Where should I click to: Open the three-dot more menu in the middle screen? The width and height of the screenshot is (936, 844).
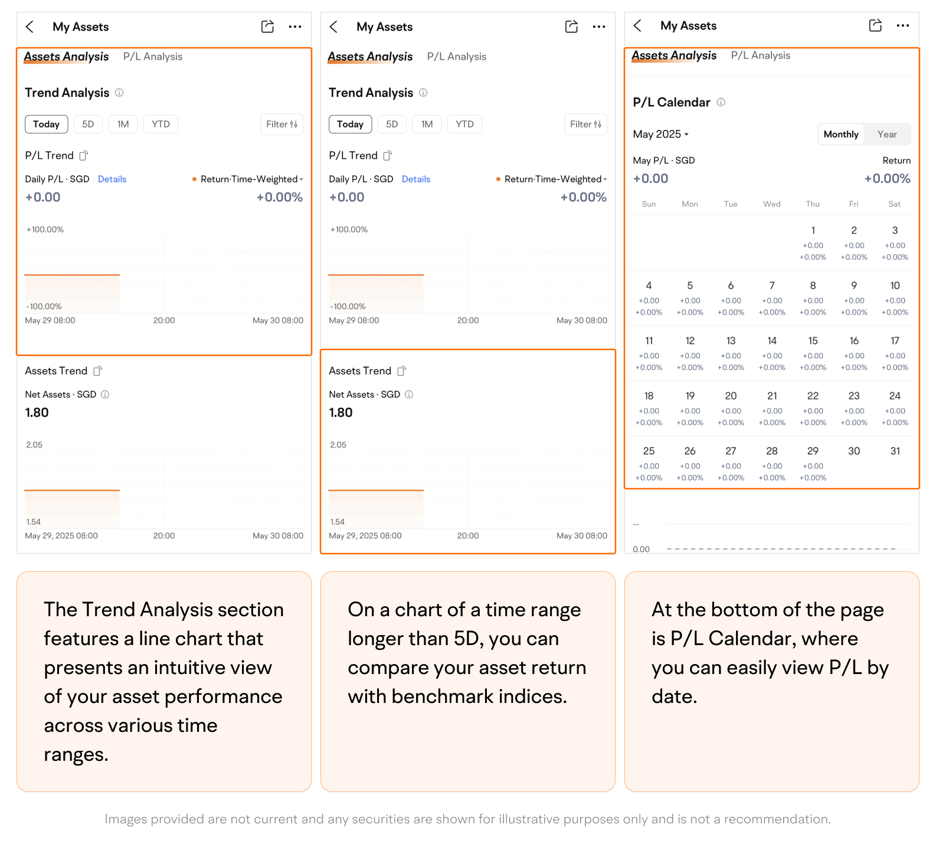coord(599,27)
